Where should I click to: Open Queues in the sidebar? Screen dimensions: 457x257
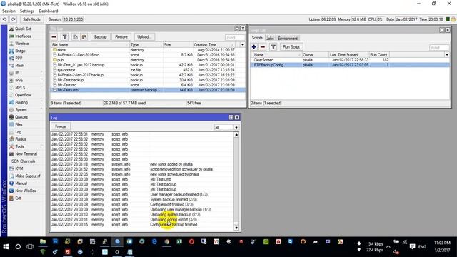21,117
